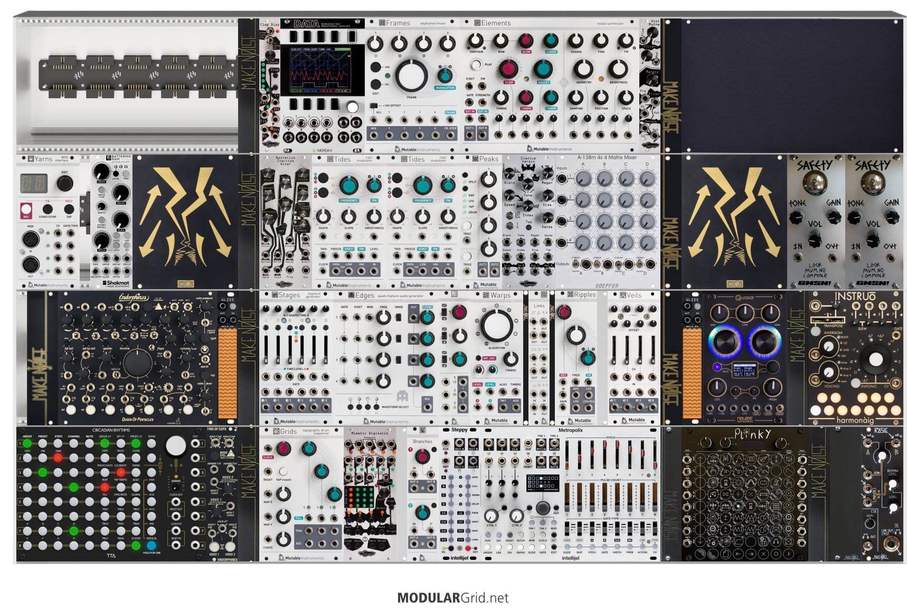Click the Warps ALGORITHM knob
907x609 pixels.
[496, 326]
